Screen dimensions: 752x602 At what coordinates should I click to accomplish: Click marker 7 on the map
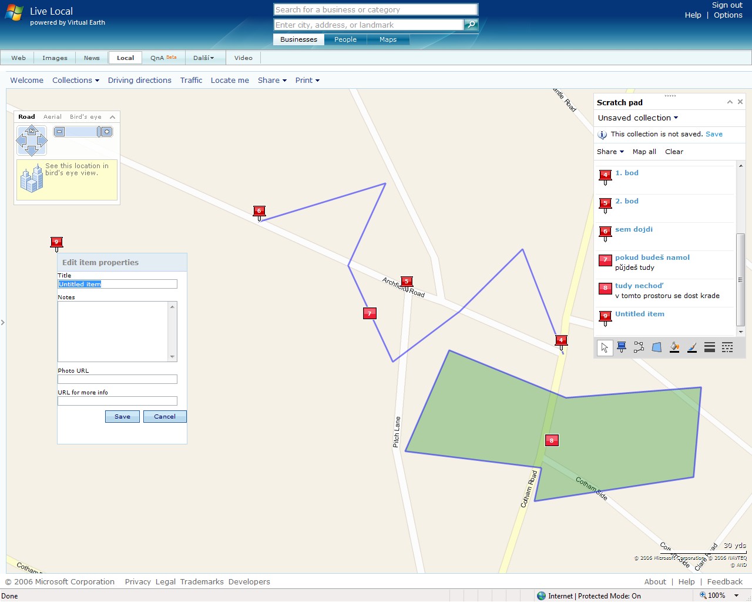coord(370,313)
